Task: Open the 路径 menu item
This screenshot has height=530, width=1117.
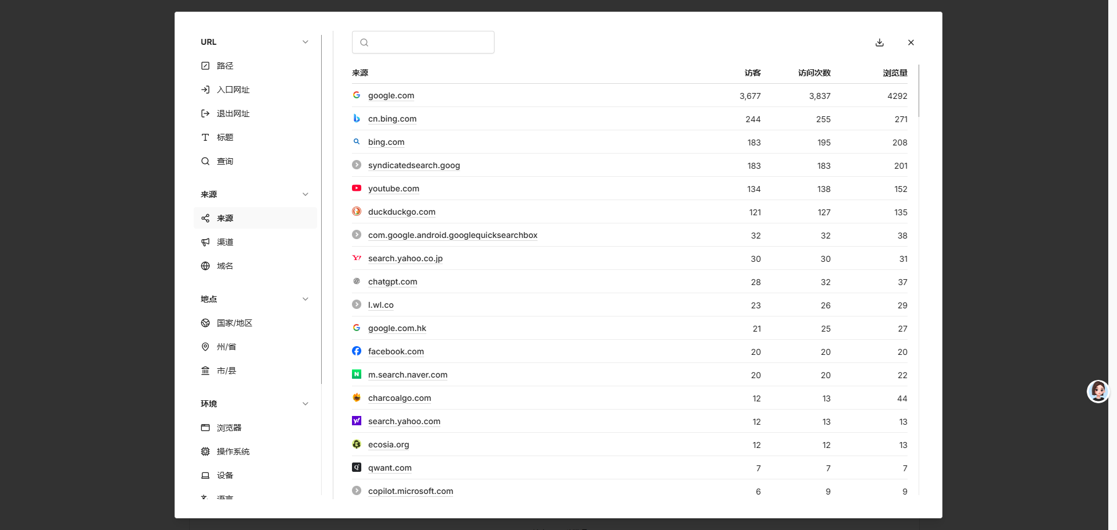Action: click(x=255, y=66)
